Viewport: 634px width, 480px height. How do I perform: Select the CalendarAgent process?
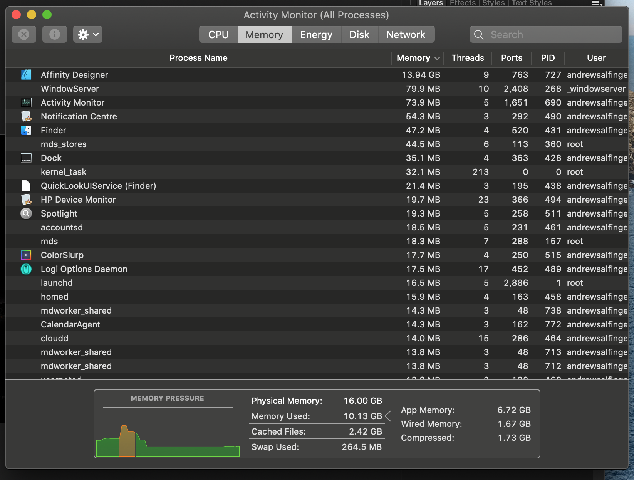(317, 324)
